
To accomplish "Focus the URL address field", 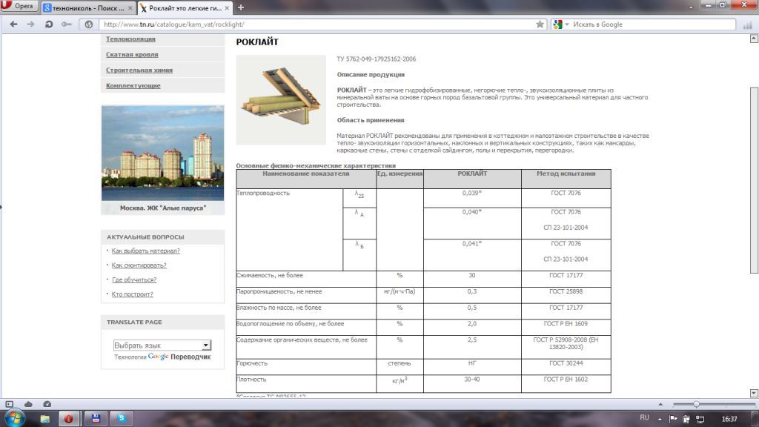I will (311, 24).
